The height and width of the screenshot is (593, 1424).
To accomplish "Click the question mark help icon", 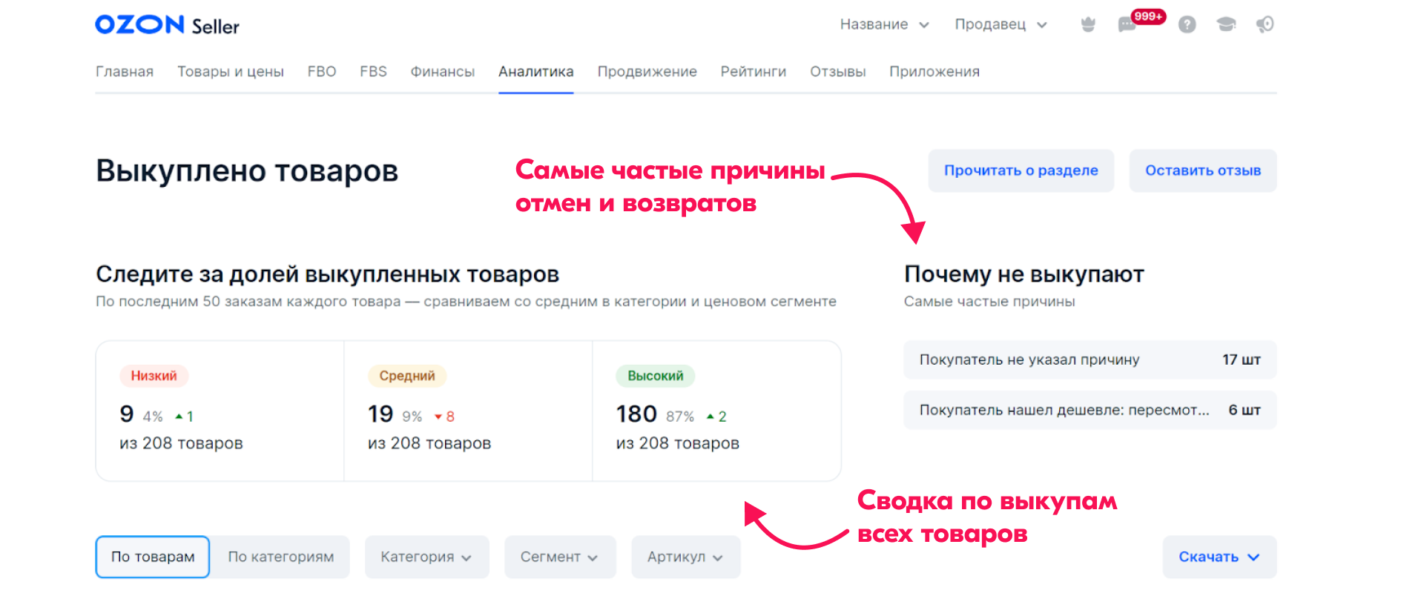I will (x=1187, y=24).
